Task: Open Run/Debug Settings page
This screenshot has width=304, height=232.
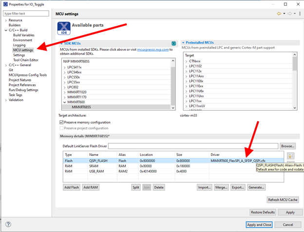Action: (23, 90)
